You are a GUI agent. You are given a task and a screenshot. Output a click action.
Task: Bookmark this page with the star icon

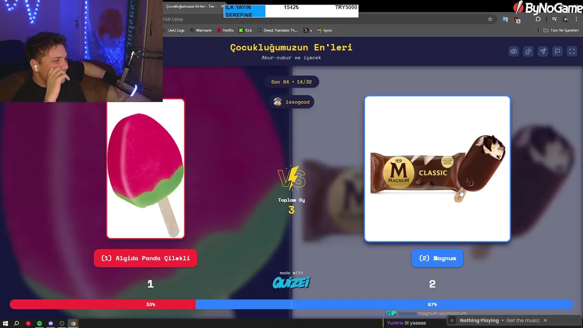[490, 19]
